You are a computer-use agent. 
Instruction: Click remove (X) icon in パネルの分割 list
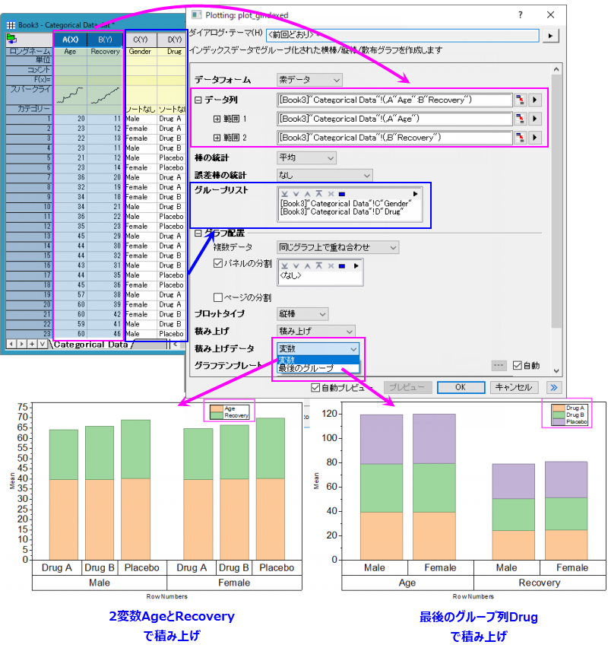331,266
